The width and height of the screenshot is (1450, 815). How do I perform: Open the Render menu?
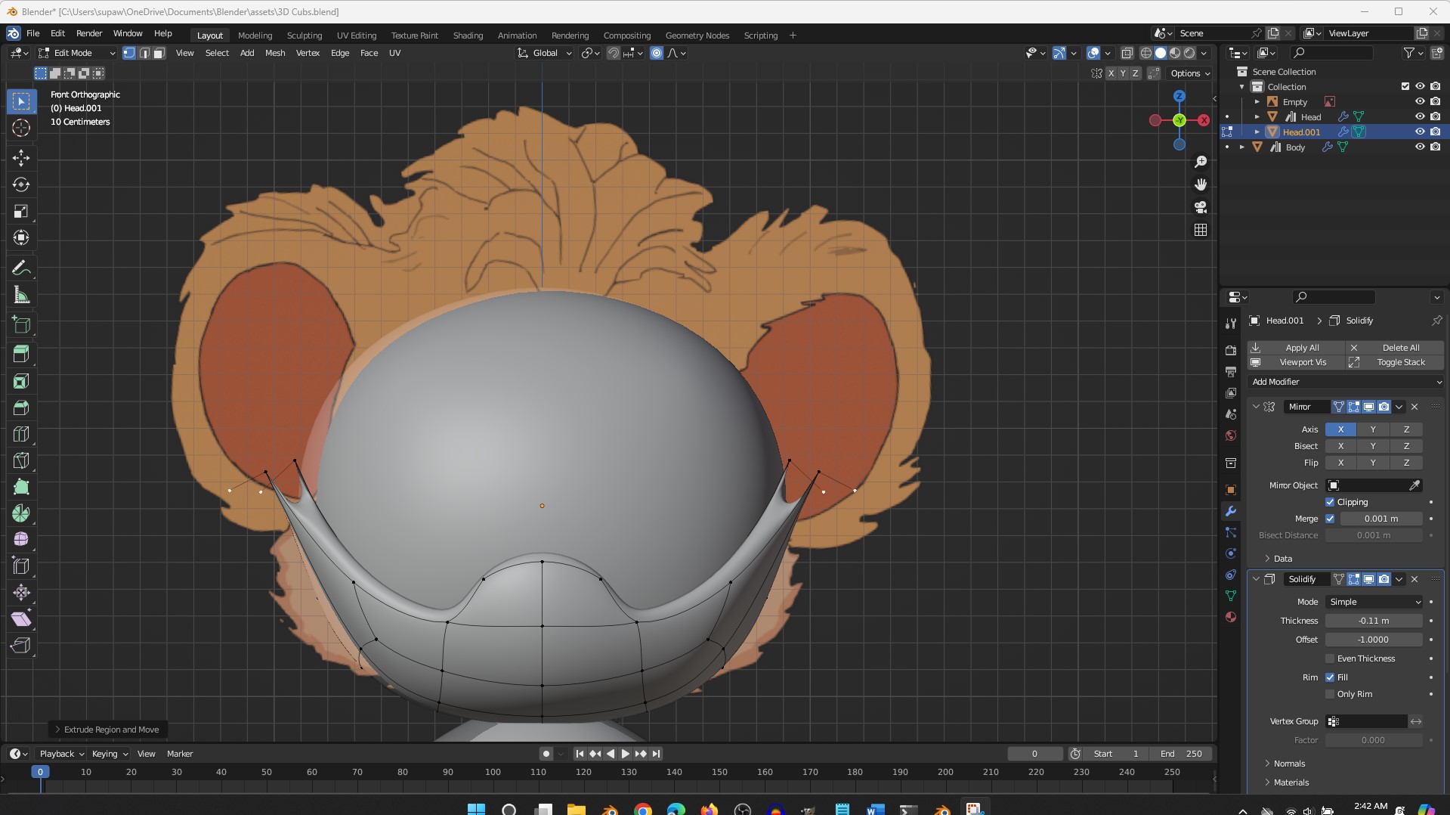click(89, 34)
